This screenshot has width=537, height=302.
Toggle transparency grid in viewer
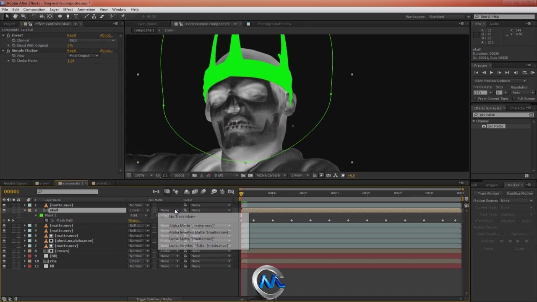pos(250,175)
